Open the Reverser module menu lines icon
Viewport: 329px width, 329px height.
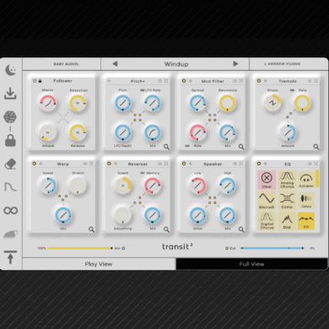[159, 164]
